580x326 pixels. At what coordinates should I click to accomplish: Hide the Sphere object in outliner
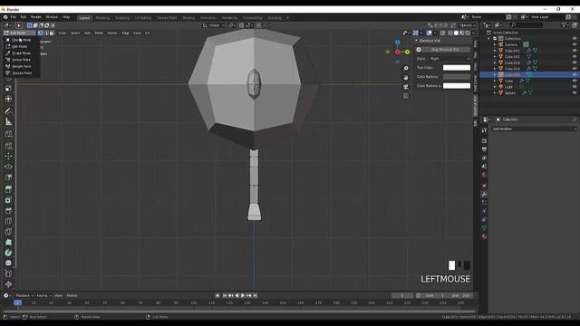575,92
